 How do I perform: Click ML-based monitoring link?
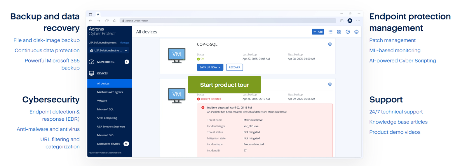[395, 51]
